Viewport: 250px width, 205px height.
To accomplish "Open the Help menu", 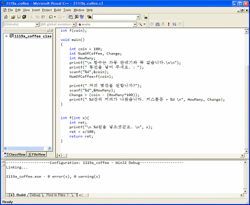I will click(90, 10).
